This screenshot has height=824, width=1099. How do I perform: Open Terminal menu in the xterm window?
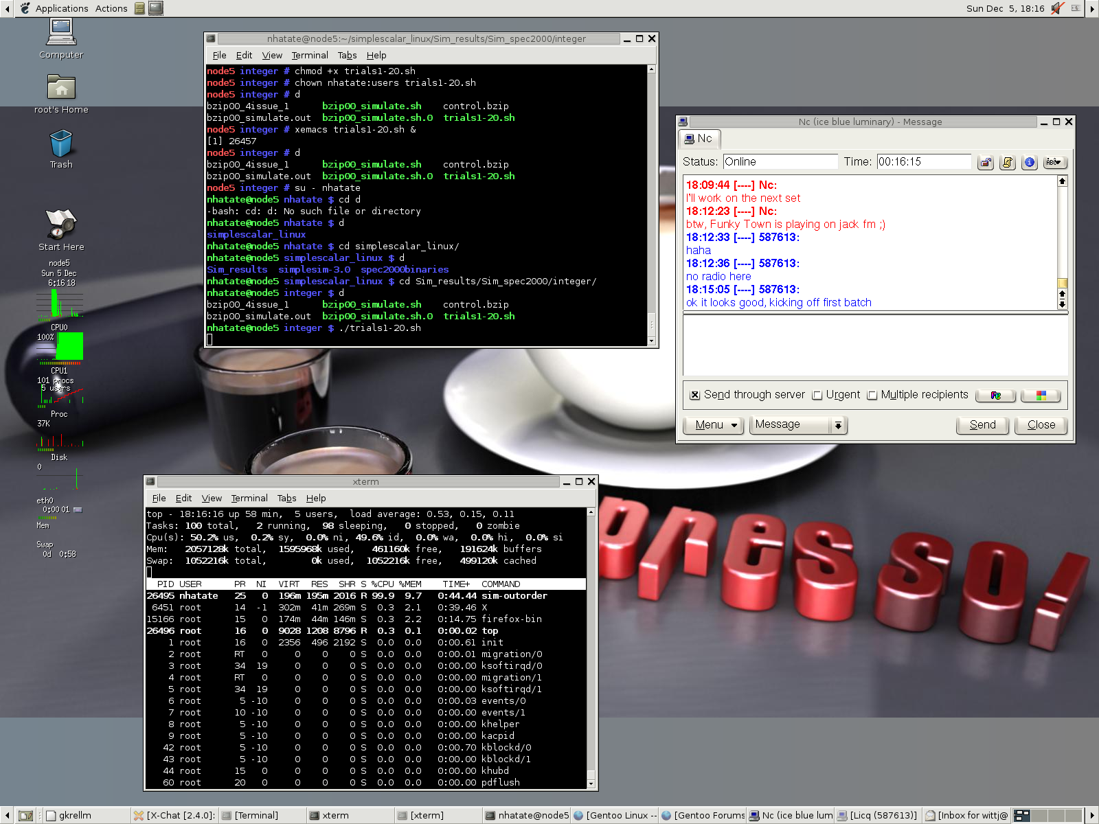point(249,498)
